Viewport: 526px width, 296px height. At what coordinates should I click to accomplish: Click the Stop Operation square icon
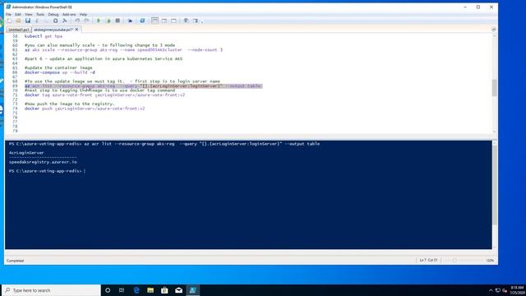pyautogui.click(x=118, y=21)
